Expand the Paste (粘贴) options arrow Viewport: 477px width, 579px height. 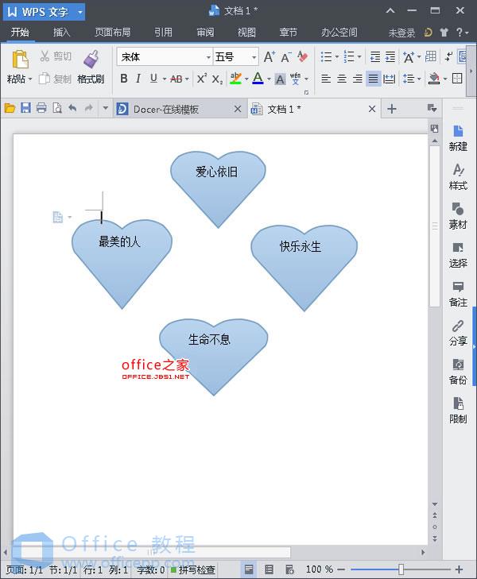click(x=30, y=79)
